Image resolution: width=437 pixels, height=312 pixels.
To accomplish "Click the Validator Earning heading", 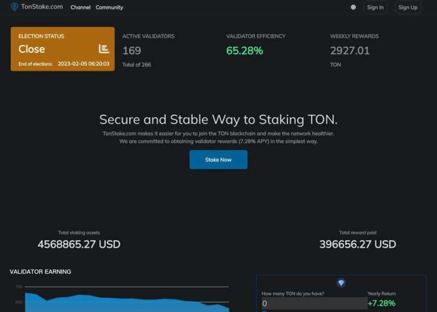I will coord(40,272).
